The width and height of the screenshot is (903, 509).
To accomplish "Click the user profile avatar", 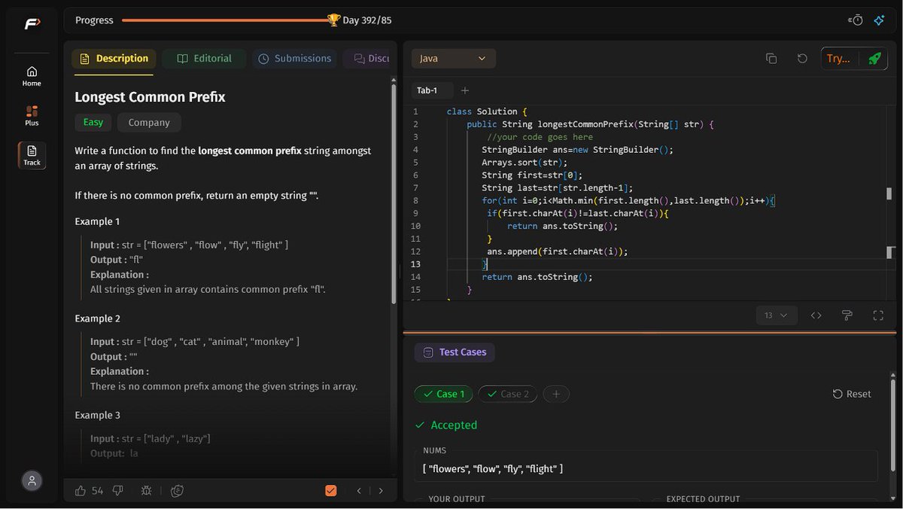I will click(x=32, y=480).
